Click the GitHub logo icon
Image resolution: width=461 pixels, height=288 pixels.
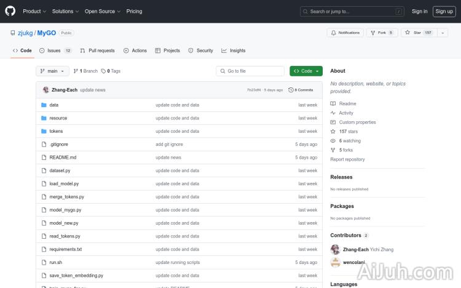[10, 11]
